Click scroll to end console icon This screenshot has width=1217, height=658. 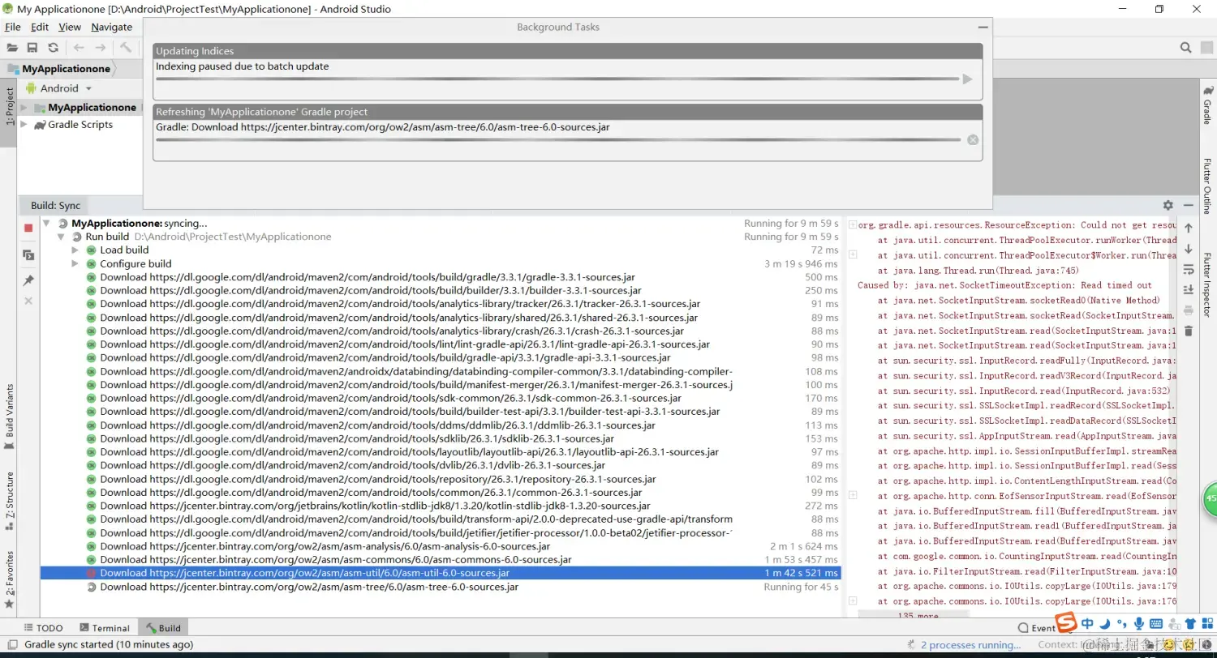point(1189,289)
